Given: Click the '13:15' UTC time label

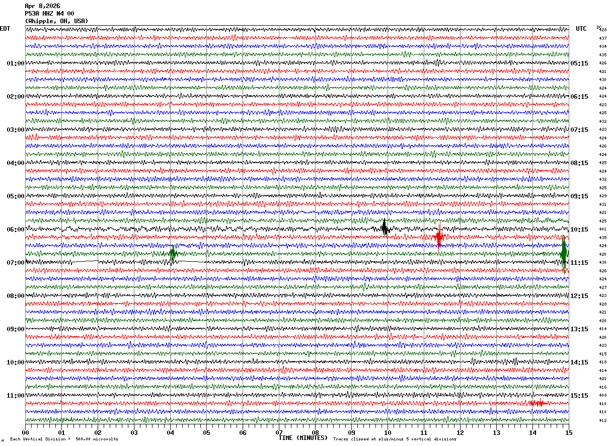Looking at the screenshot, I should 579,329.
